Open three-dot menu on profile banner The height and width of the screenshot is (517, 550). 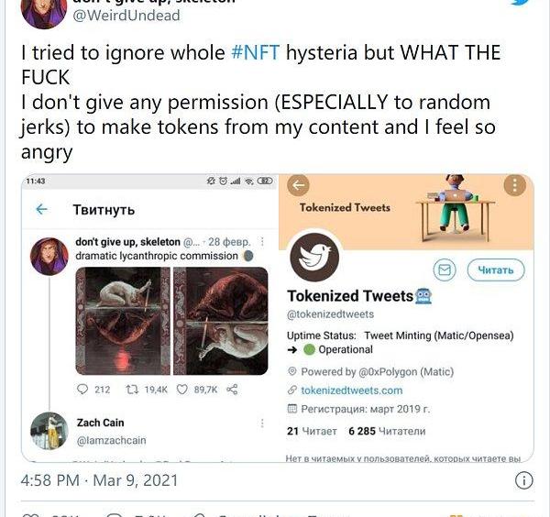click(x=515, y=187)
